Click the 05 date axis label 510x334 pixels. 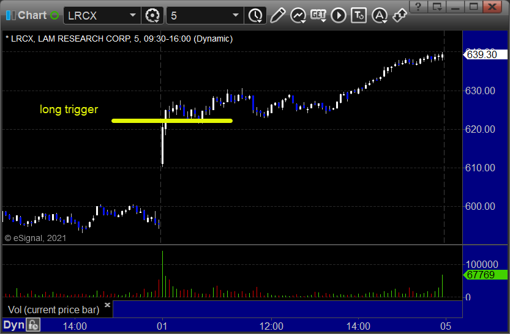pyautogui.click(x=446, y=326)
